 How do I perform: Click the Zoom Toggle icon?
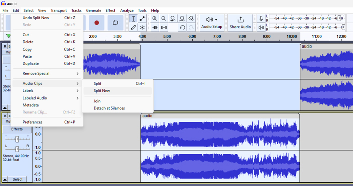(191, 19)
